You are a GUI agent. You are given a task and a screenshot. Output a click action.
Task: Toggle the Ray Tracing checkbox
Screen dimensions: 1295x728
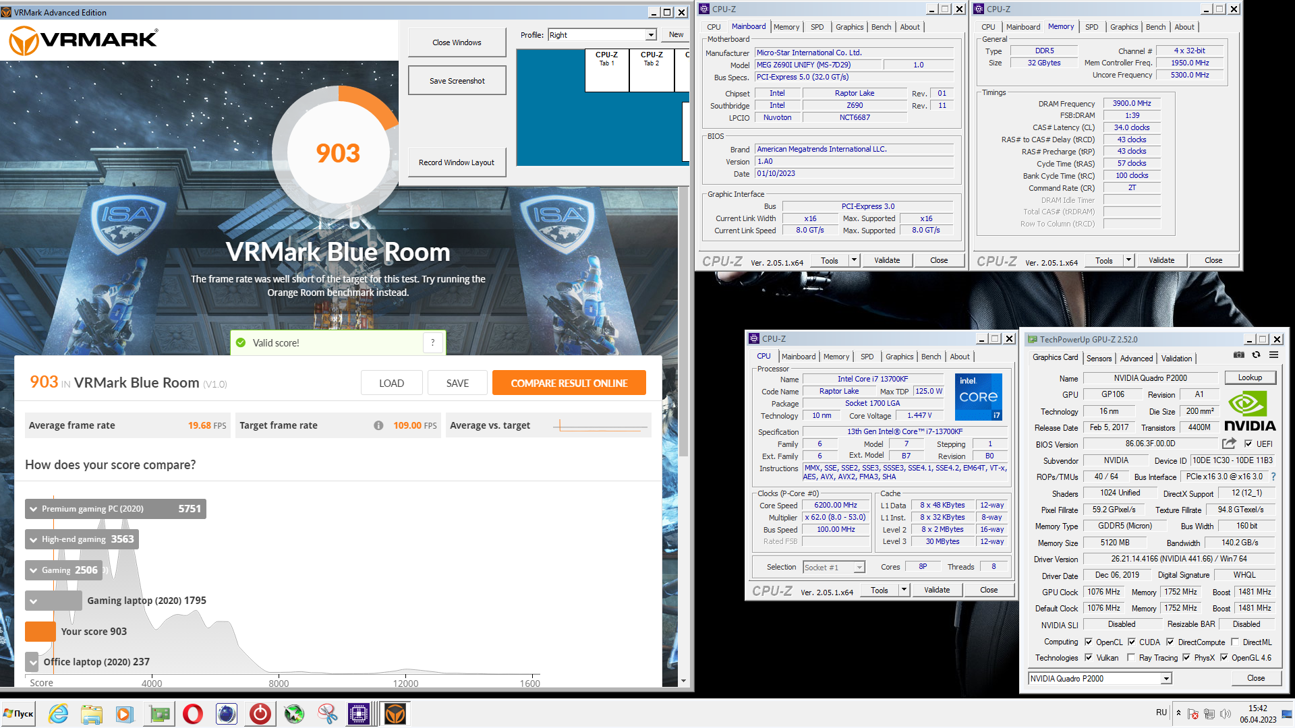(1131, 657)
